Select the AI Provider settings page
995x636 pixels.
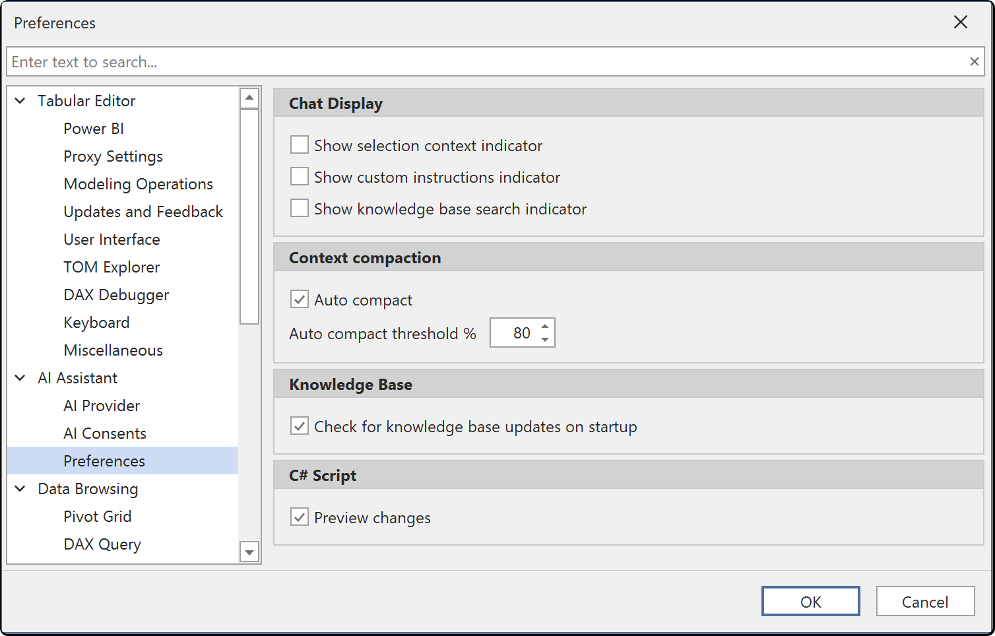click(102, 405)
